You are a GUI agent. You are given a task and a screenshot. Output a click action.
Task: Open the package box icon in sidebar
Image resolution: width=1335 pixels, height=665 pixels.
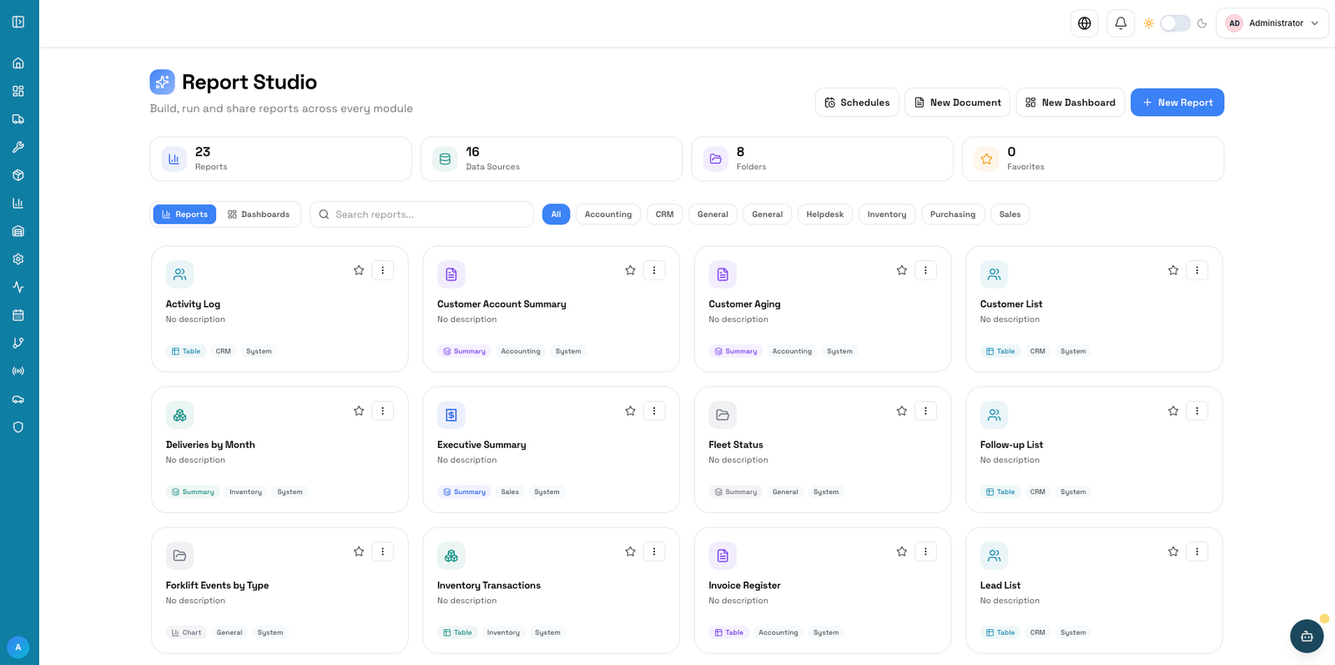18,175
